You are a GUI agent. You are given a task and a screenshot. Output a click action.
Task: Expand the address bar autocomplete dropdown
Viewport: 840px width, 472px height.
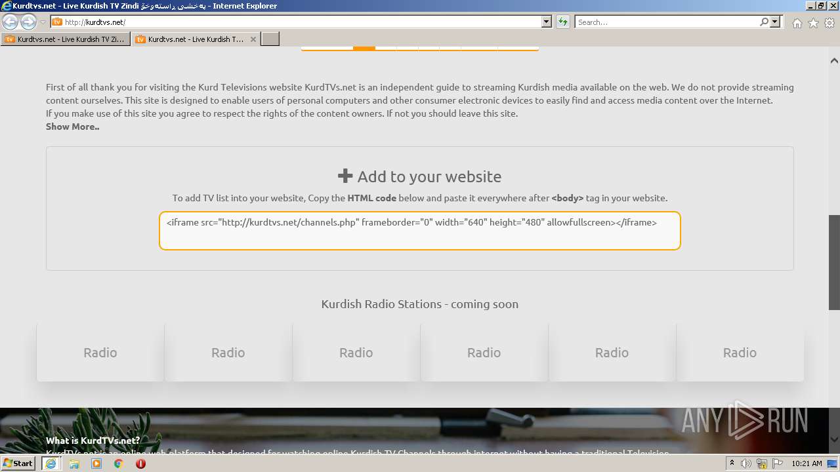[x=547, y=22]
